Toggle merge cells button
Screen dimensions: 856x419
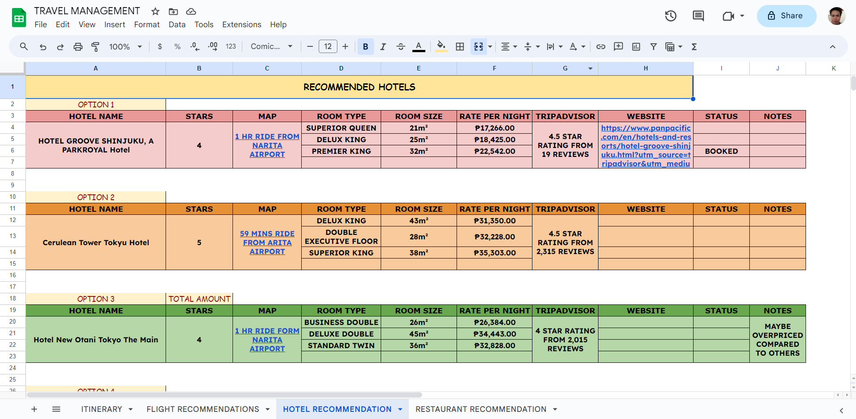478,46
